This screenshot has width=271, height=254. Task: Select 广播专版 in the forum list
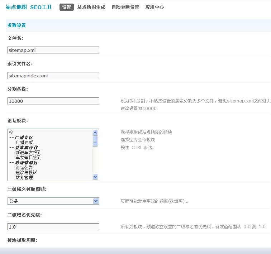24,142
